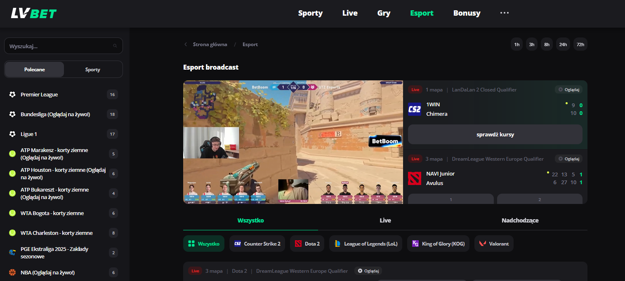Select the green Wszystko game filter chip
The width and height of the screenshot is (625, 281).
[204, 244]
